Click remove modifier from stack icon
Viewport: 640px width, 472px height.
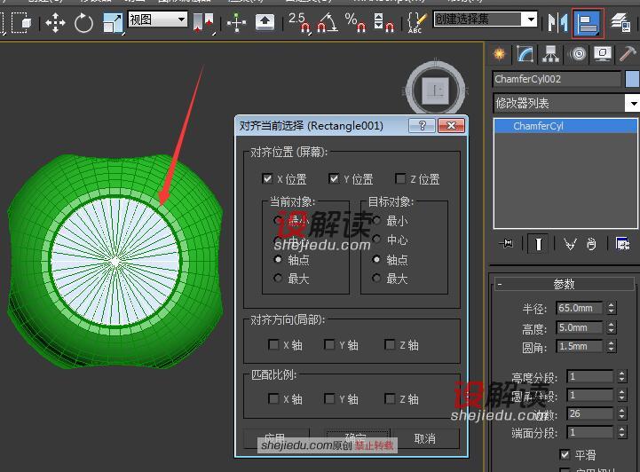[591, 244]
